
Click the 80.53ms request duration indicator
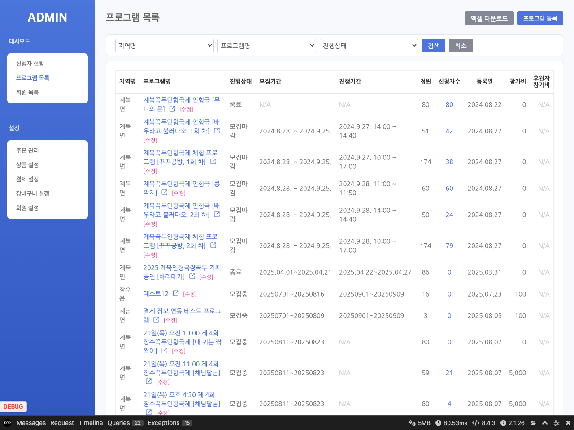coord(451,423)
